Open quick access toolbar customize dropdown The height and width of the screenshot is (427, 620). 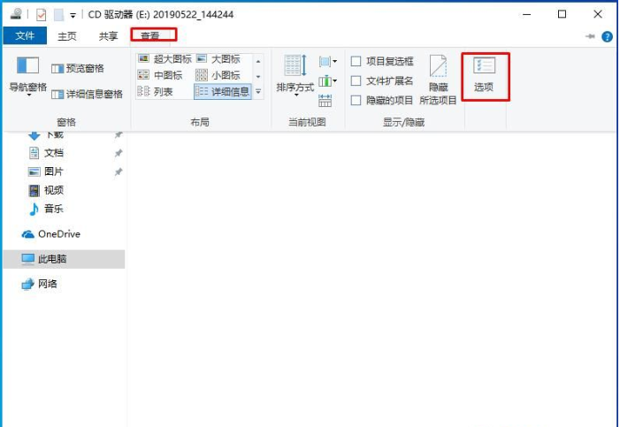point(73,15)
